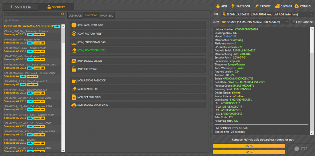Select SM-A710Y_U1_QK2_6.0.1 model entry
Viewport: 315px width, 156px height.
pyautogui.click(x=29, y=115)
